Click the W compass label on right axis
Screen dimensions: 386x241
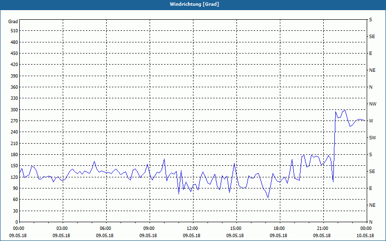click(x=371, y=121)
